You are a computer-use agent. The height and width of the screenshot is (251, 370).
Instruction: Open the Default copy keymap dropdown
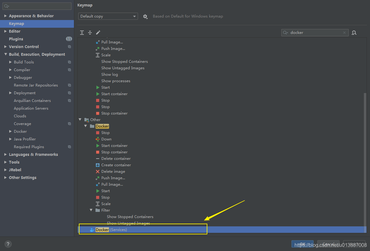108,16
